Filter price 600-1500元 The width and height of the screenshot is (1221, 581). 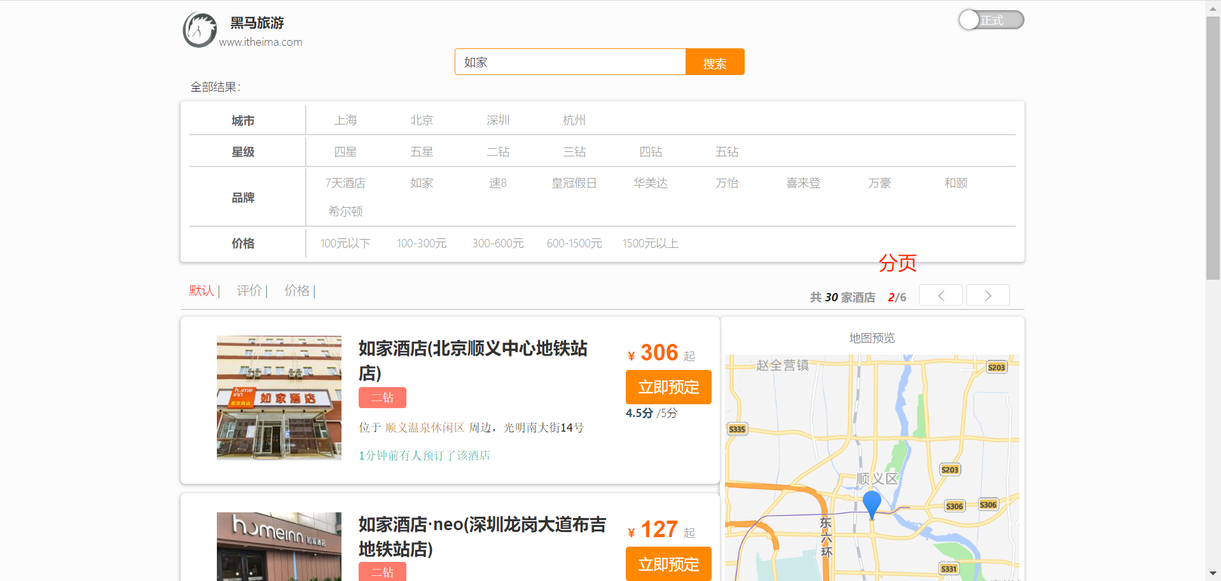click(x=574, y=243)
